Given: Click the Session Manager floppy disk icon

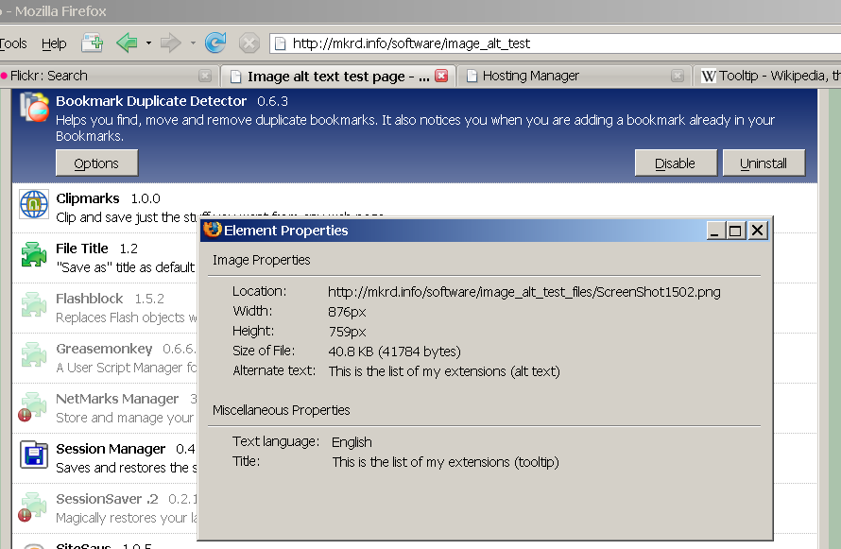Looking at the screenshot, I should click(x=34, y=455).
